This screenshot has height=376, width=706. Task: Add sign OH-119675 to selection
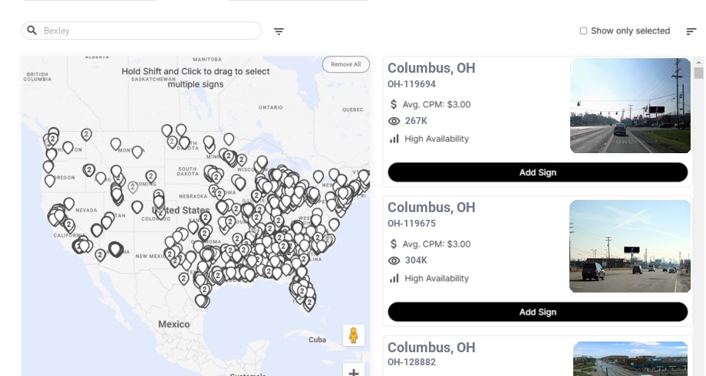pos(537,312)
